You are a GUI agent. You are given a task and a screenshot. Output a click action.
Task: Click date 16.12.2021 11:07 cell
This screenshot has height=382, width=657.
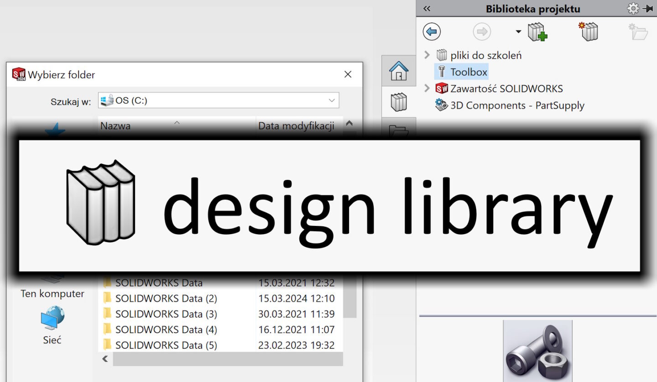coord(297,330)
